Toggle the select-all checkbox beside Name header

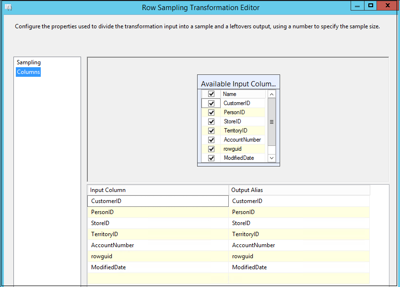pyautogui.click(x=212, y=95)
